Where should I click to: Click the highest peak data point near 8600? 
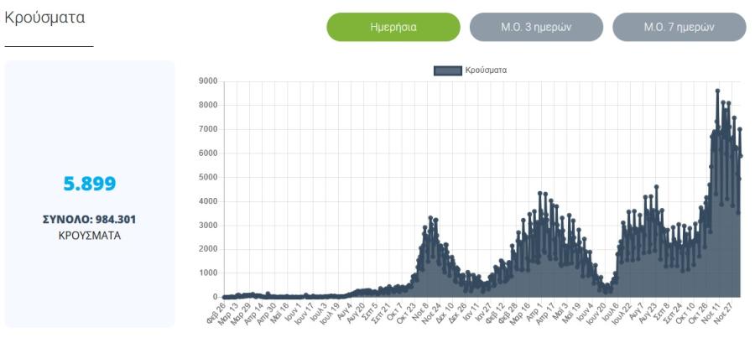click(x=717, y=91)
